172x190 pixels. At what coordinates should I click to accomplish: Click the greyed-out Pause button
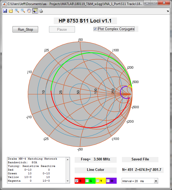[x=62, y=29]
